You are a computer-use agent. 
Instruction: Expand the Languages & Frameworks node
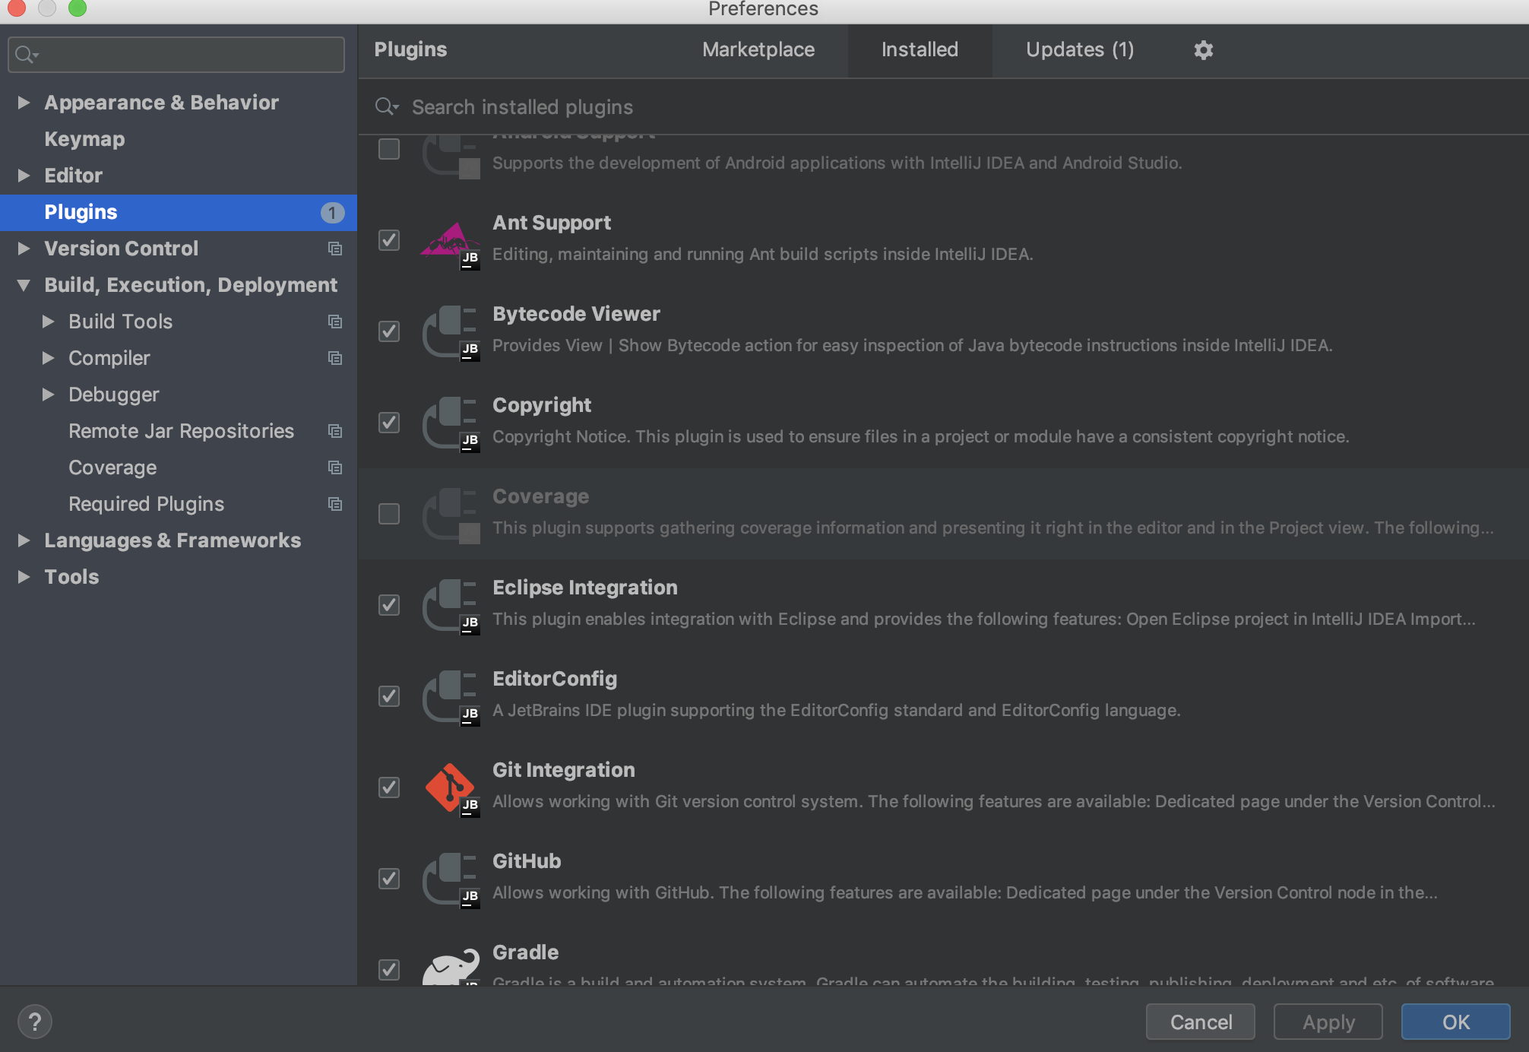pos(24,540)
